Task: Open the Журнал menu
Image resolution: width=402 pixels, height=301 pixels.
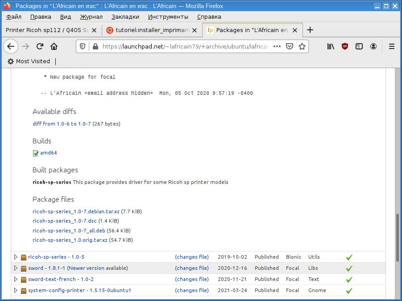Action: coord(91,17)
